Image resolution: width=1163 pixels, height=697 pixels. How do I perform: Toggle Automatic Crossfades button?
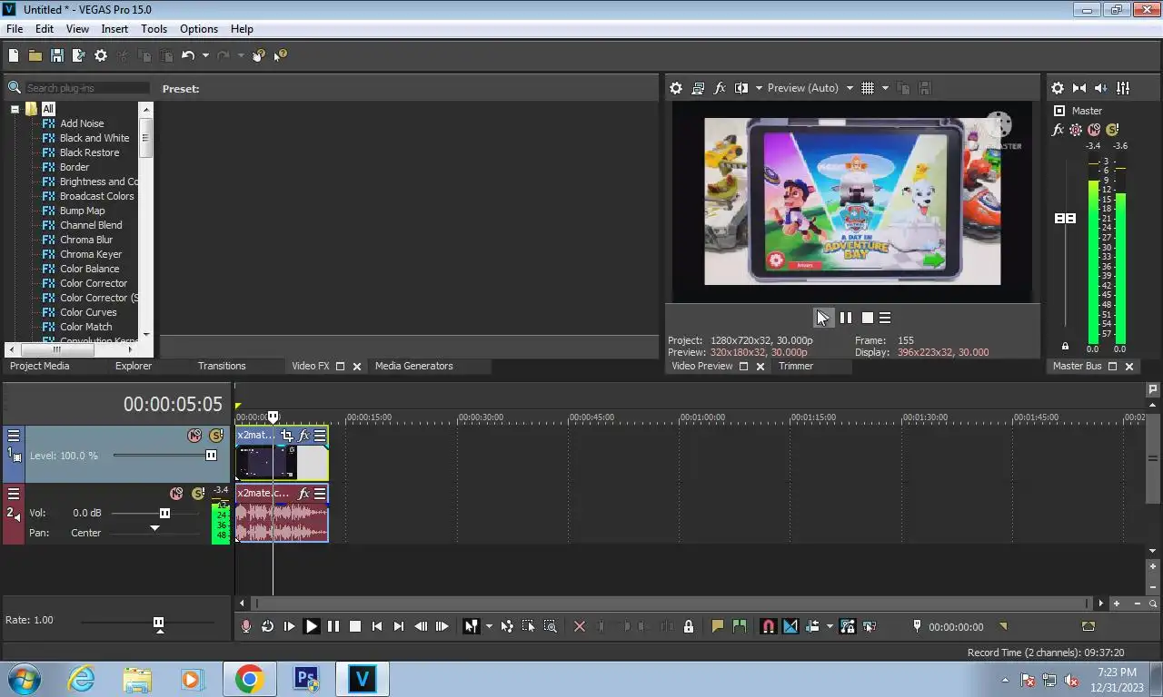point(790,626)
